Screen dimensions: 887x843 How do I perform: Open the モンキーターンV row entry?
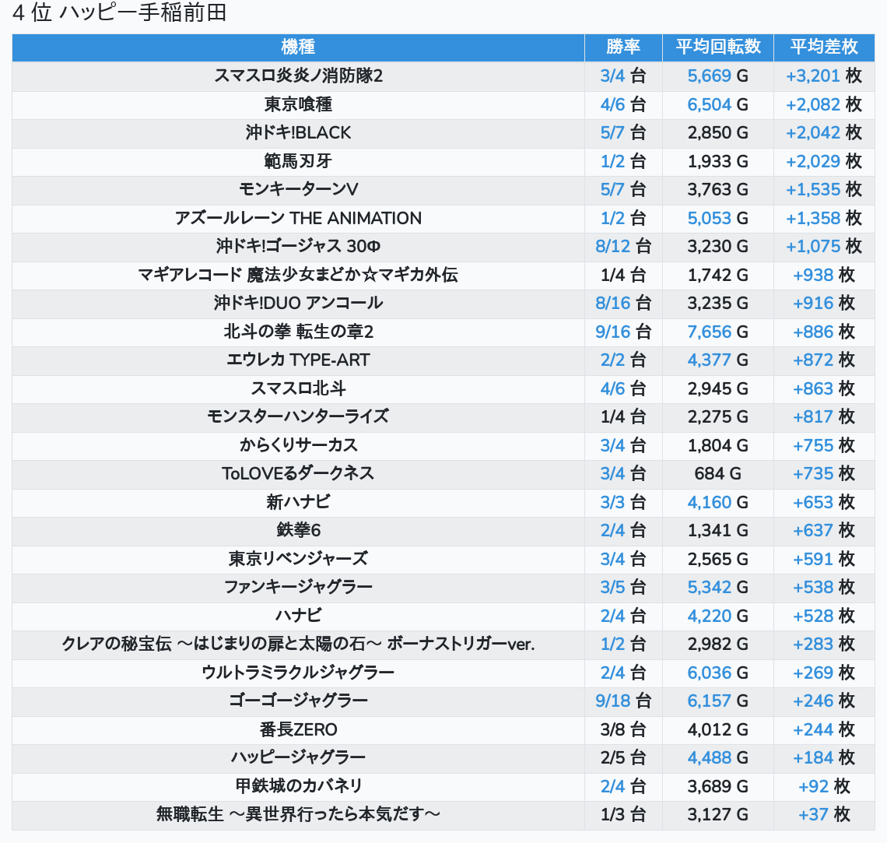[x=298, y=190]
